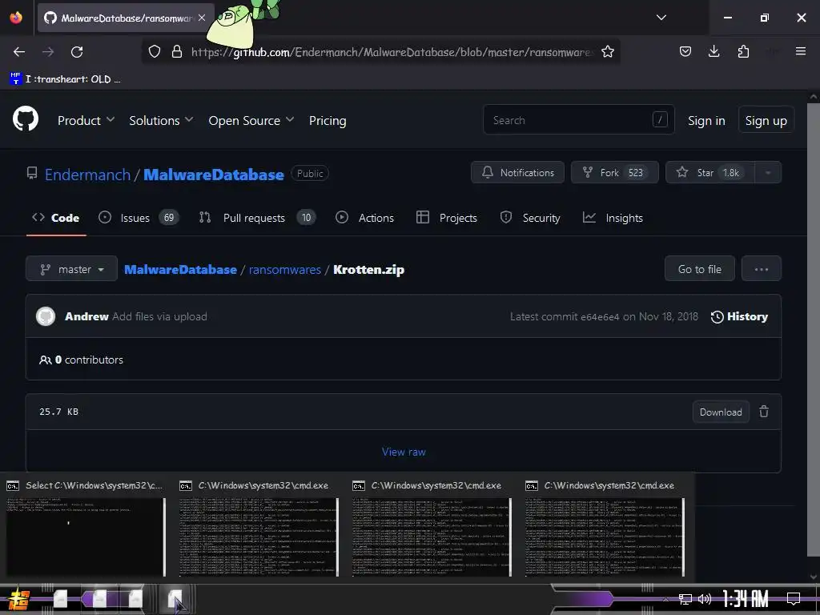Open the Pocket save icon

685,51
